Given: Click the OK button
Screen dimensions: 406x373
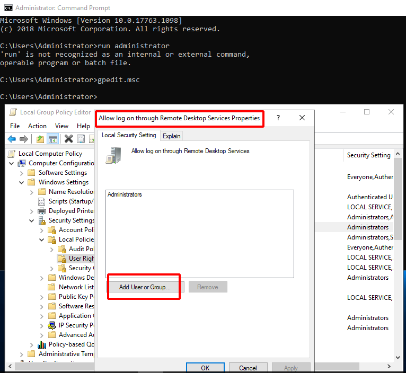Looking at the screenshot, I should point(205,368).
